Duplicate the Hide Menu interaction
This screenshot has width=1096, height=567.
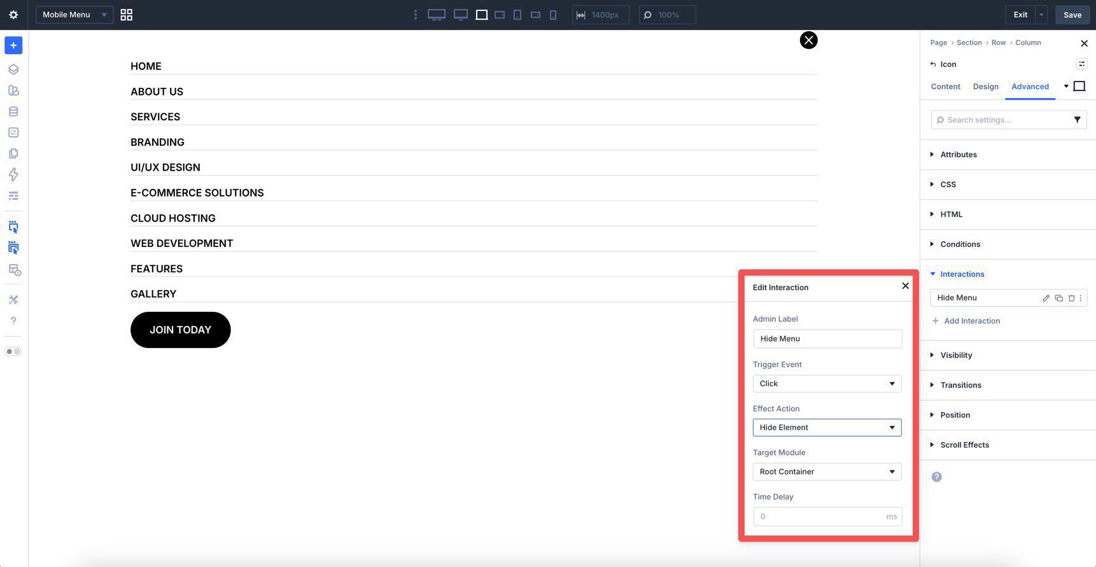1058,298
